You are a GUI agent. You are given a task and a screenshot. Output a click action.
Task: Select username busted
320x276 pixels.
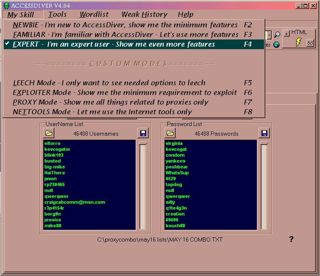pyautogui.click(x=53, y=161)
